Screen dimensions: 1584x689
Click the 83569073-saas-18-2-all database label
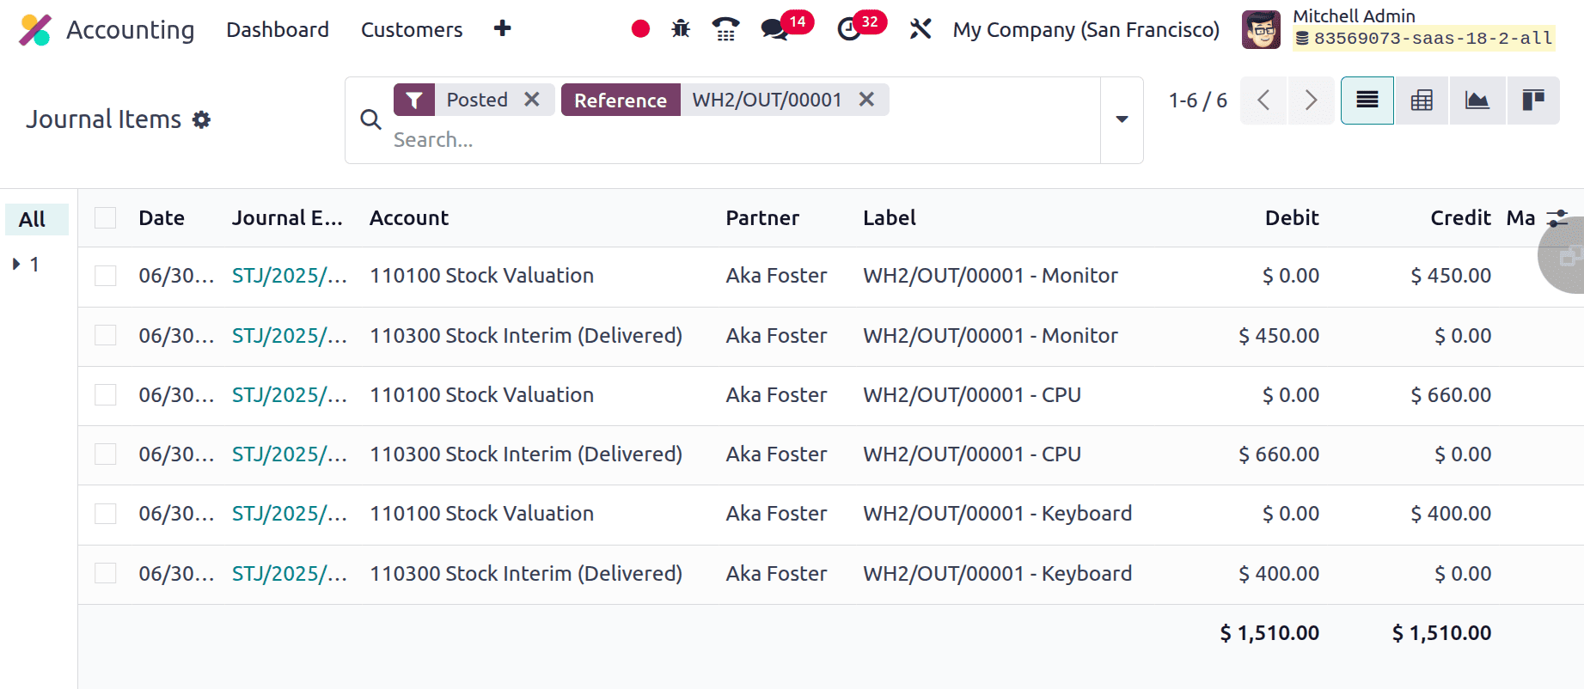[x=1424, y=39]
